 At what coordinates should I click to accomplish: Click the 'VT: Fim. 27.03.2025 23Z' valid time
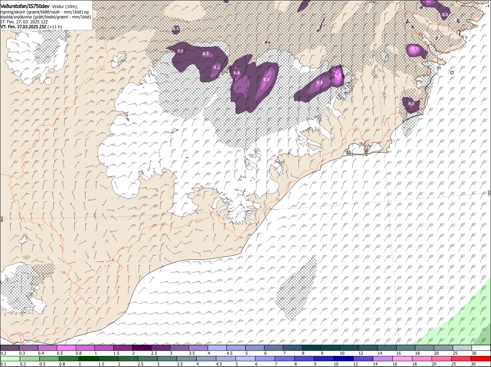coord(23,27)
